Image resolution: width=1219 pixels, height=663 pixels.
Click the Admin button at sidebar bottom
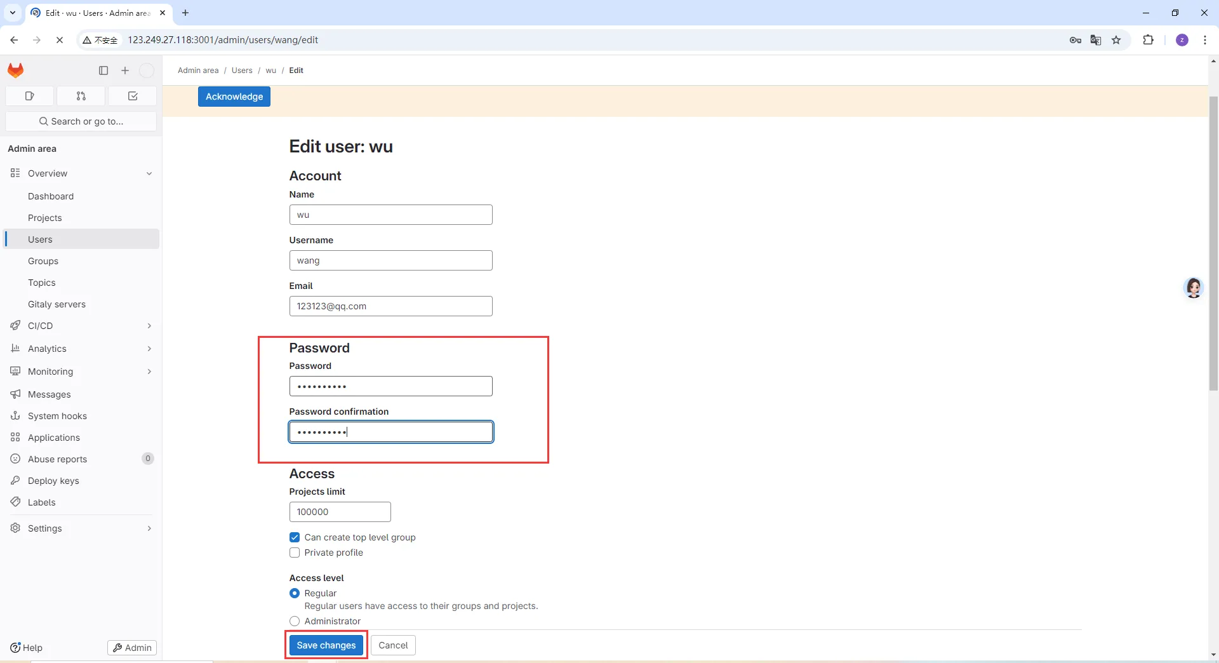tap(132, 648)
